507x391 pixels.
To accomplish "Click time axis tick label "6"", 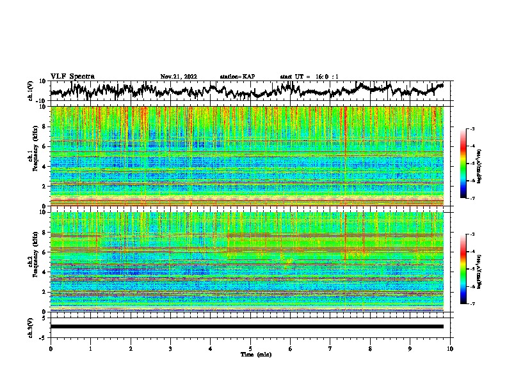I will (x=291, y=349).
